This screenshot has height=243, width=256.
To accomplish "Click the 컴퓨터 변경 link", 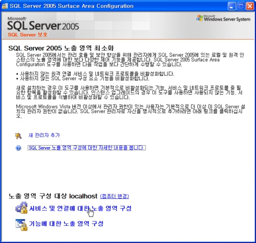I will (114, 196).
